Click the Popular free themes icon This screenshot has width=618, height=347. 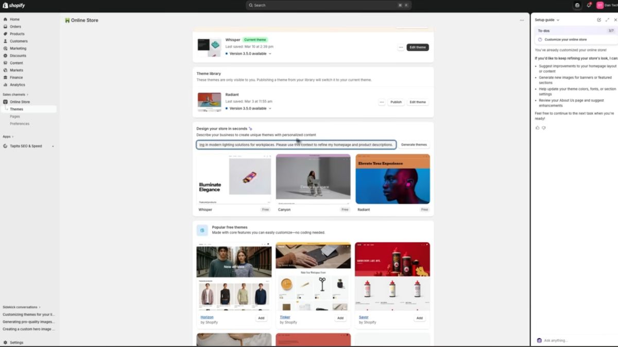coord(202,230)
